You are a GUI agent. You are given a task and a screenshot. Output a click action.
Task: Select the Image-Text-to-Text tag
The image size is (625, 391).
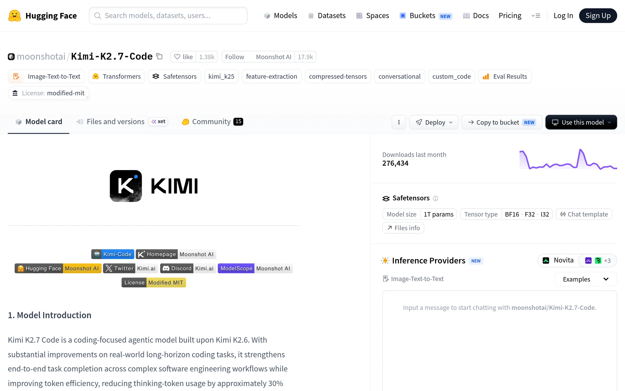[47, 76]
